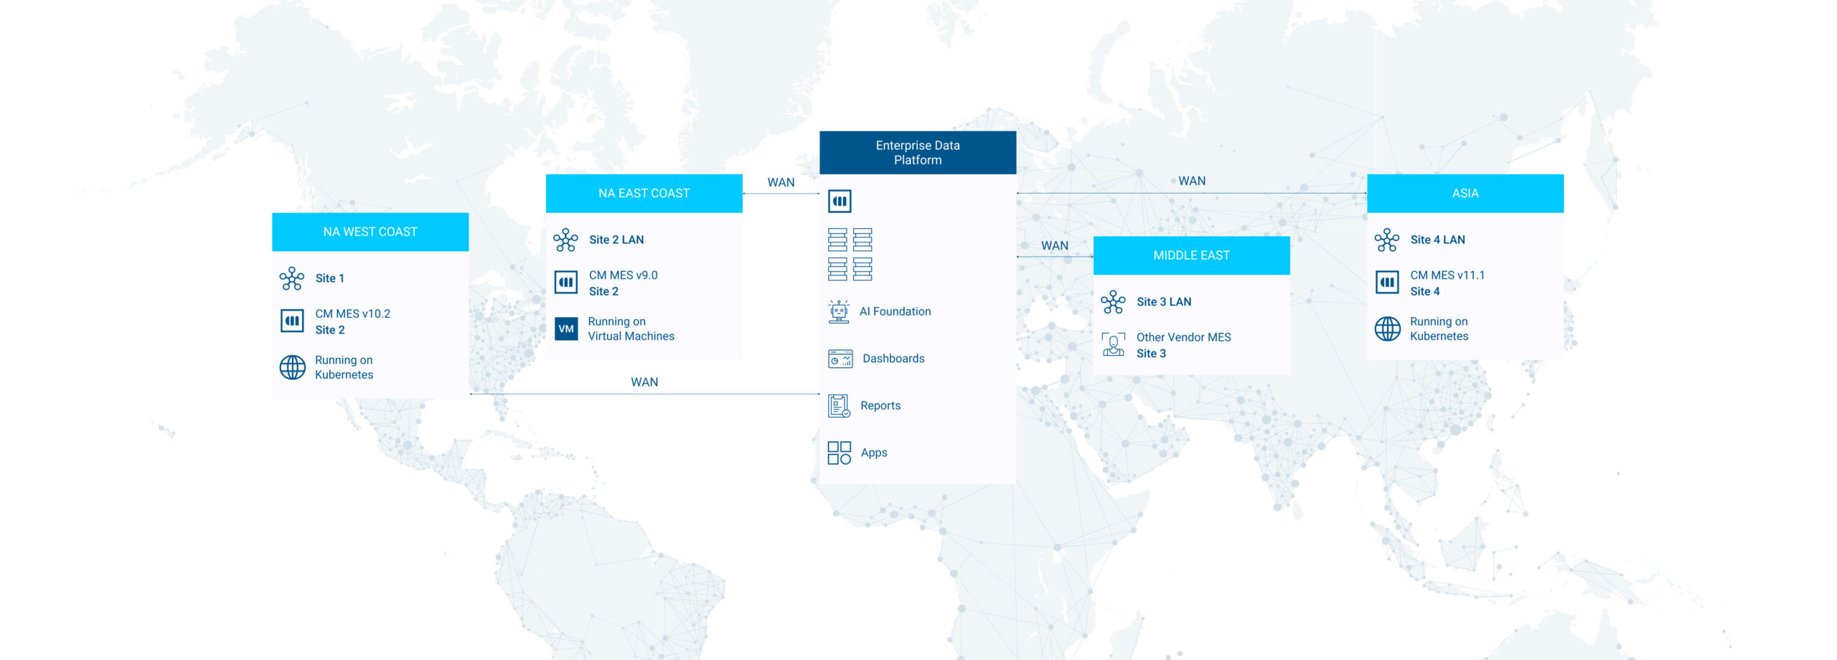Click the Site 3 LAN network icon
Image resolution: width=1837 pixels, height=660 pixels.
1113,302
